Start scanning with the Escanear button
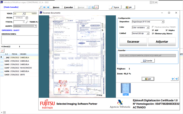Screen dimensions: 183x114 coord(133,42)
